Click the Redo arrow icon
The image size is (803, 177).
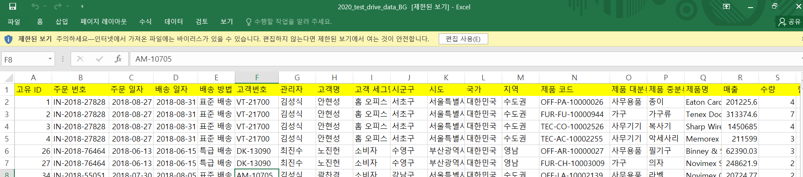point(58,6)
